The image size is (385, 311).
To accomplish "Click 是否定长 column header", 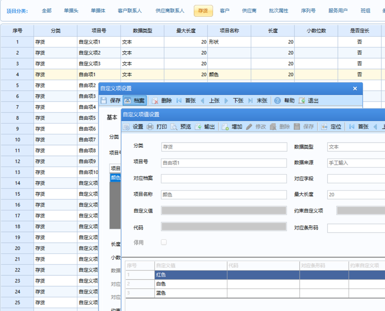I will pos(360,31).
